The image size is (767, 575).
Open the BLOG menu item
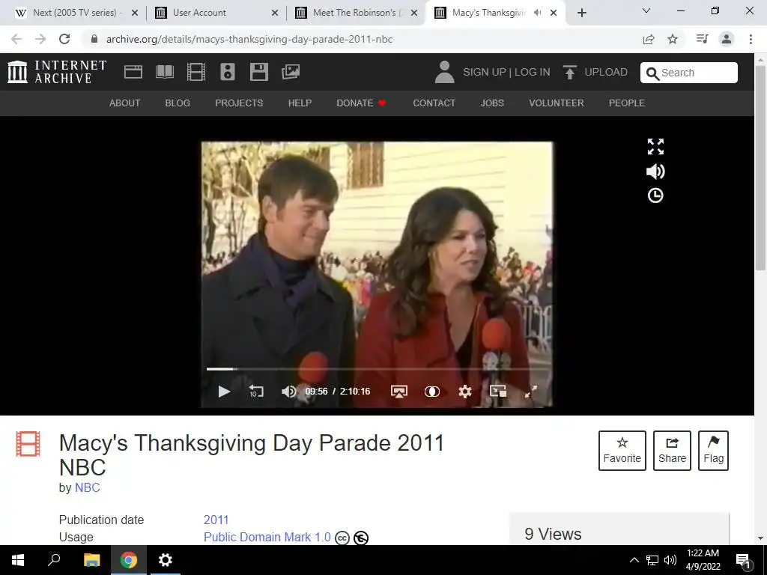[178, 103]
